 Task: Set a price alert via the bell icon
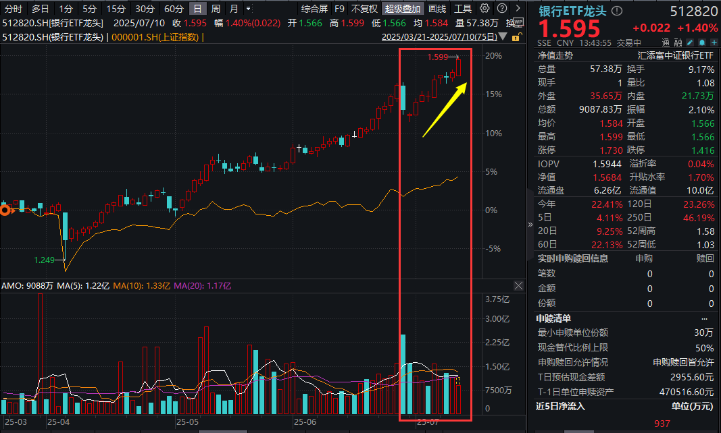[702, 42]
